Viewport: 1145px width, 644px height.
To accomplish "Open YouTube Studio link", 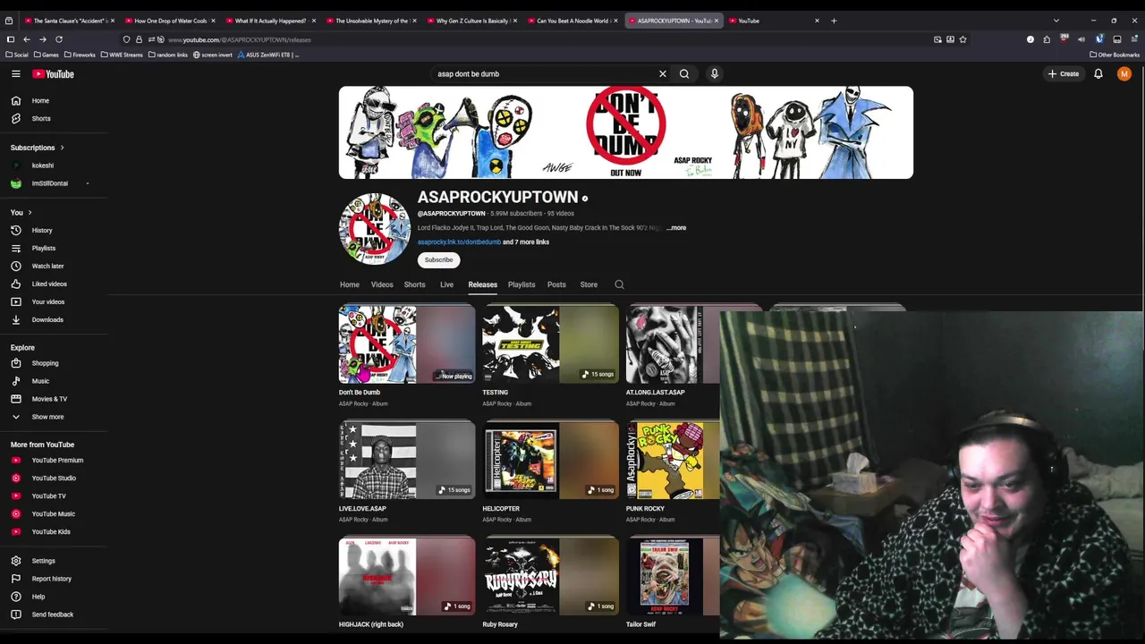I will coord(54,479).
